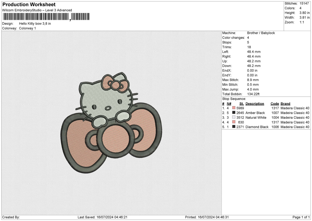
Task: Click the 'Down:' label
Action: (227, 66)
